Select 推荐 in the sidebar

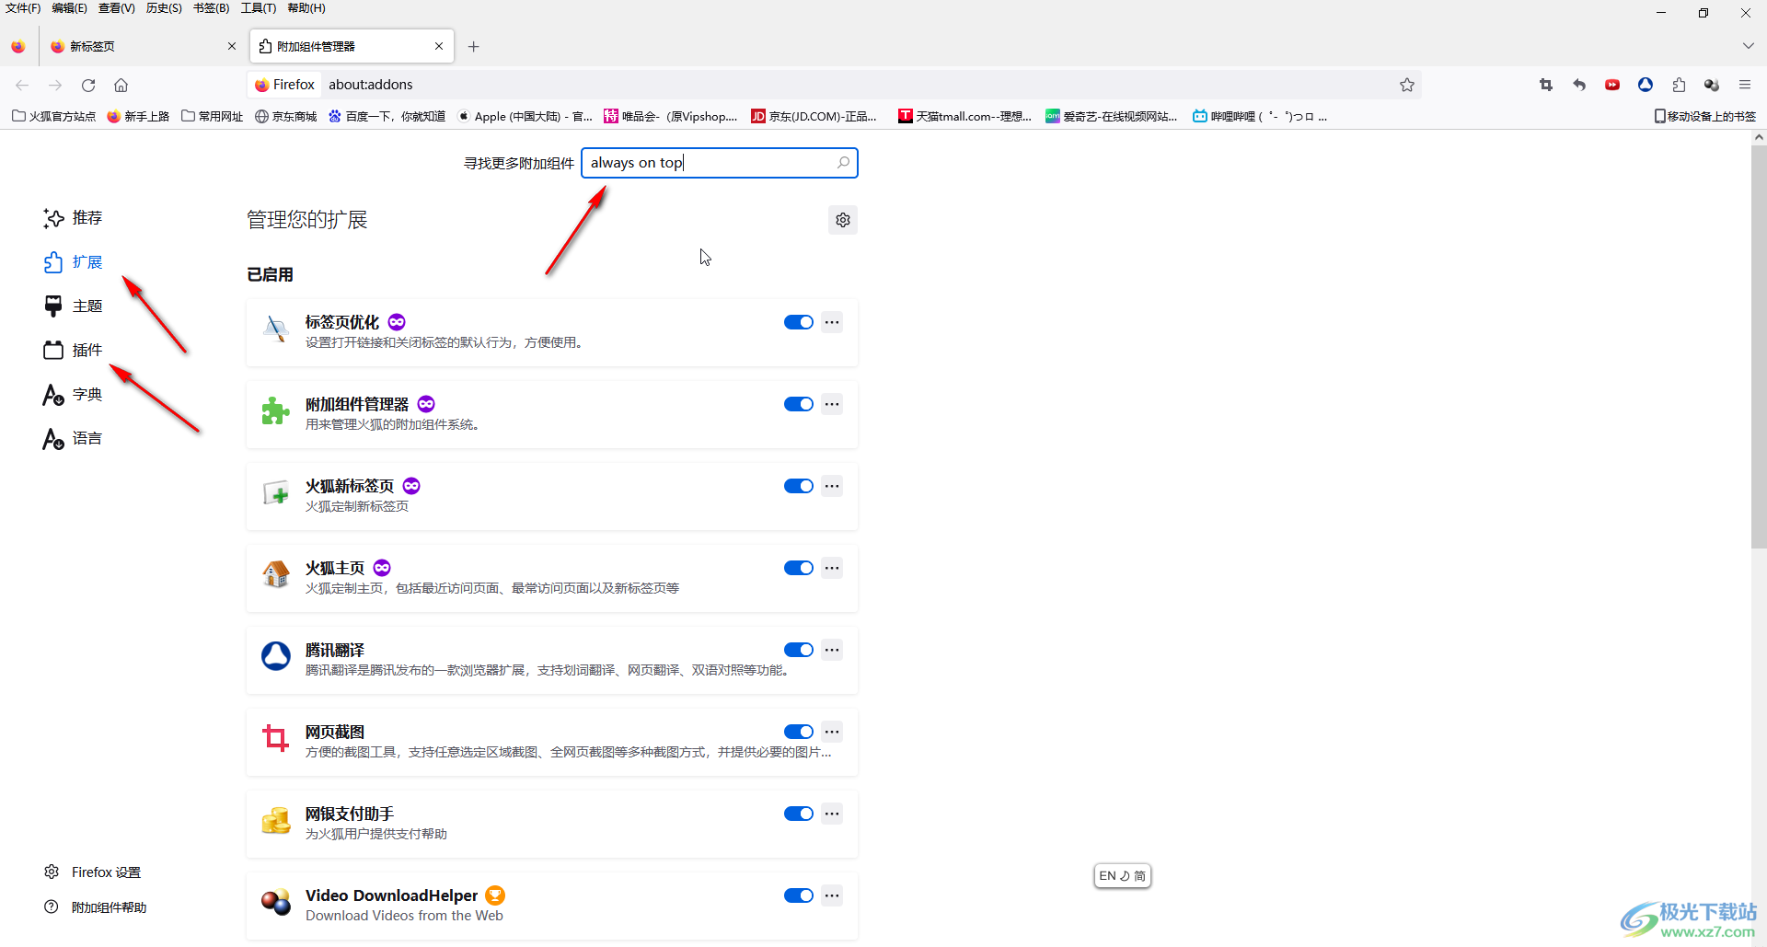73,218
